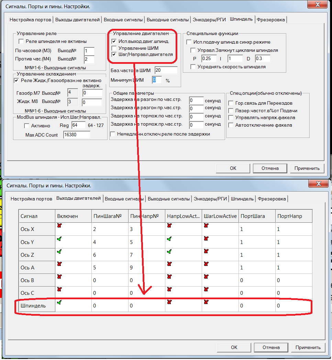332x360 pixels.
Task: Toggle ШагLowActive mark for Ось Z
Action: pos(206,251)
